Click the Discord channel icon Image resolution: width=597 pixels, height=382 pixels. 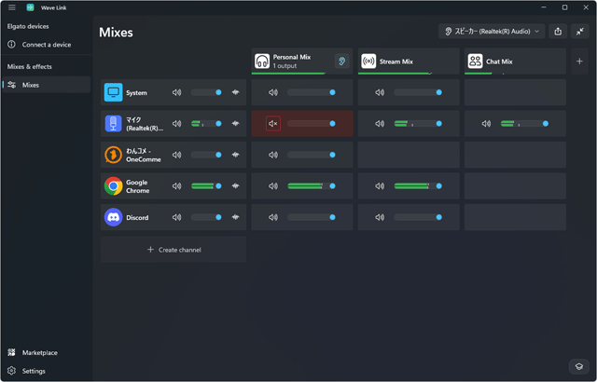tap(113, 217)
